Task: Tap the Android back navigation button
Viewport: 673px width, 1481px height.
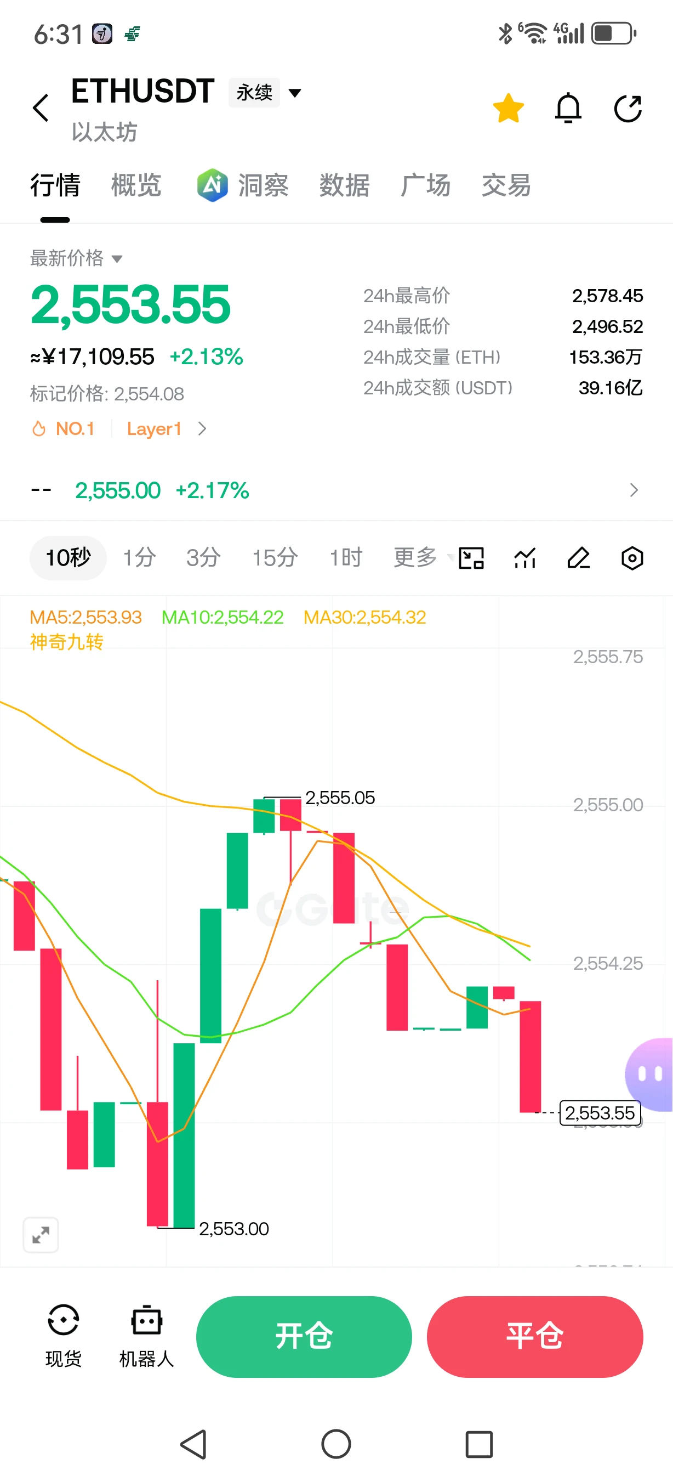Action: pos(194,1444)
